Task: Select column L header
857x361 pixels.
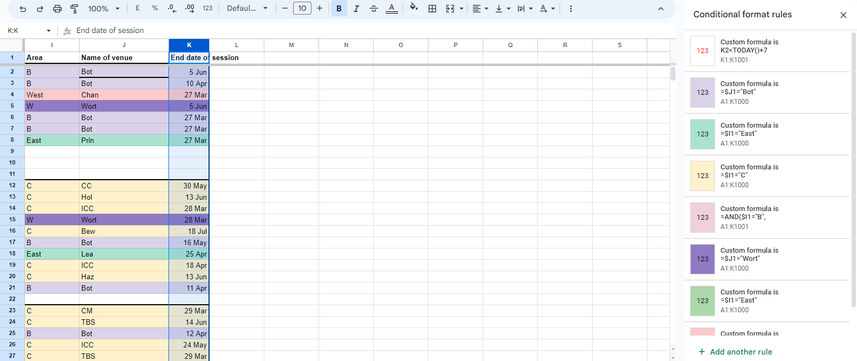Action: [237, 45]
